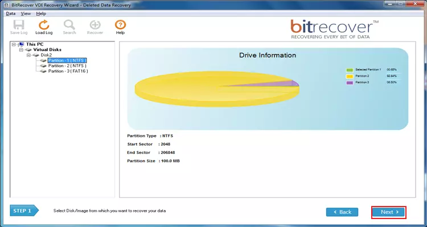Click the Selected Partition 1 legend label
Viewport: 427px width, 227px height.
(368, 70)
